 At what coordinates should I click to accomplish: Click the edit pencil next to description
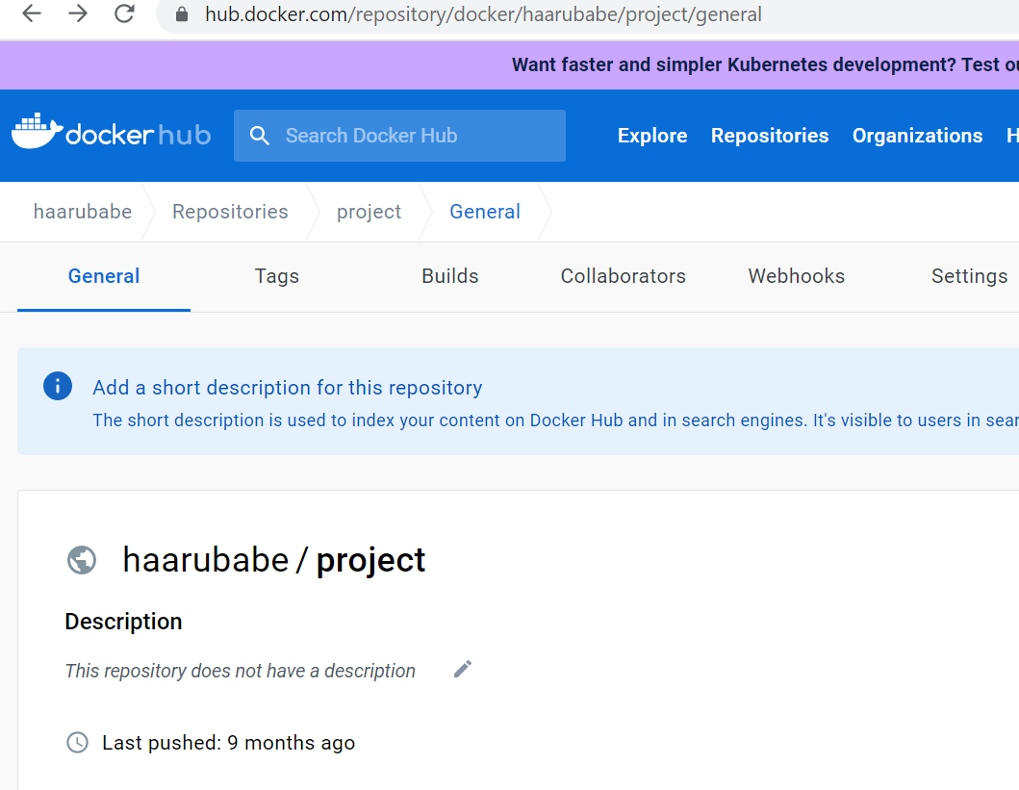pos(462,669)
